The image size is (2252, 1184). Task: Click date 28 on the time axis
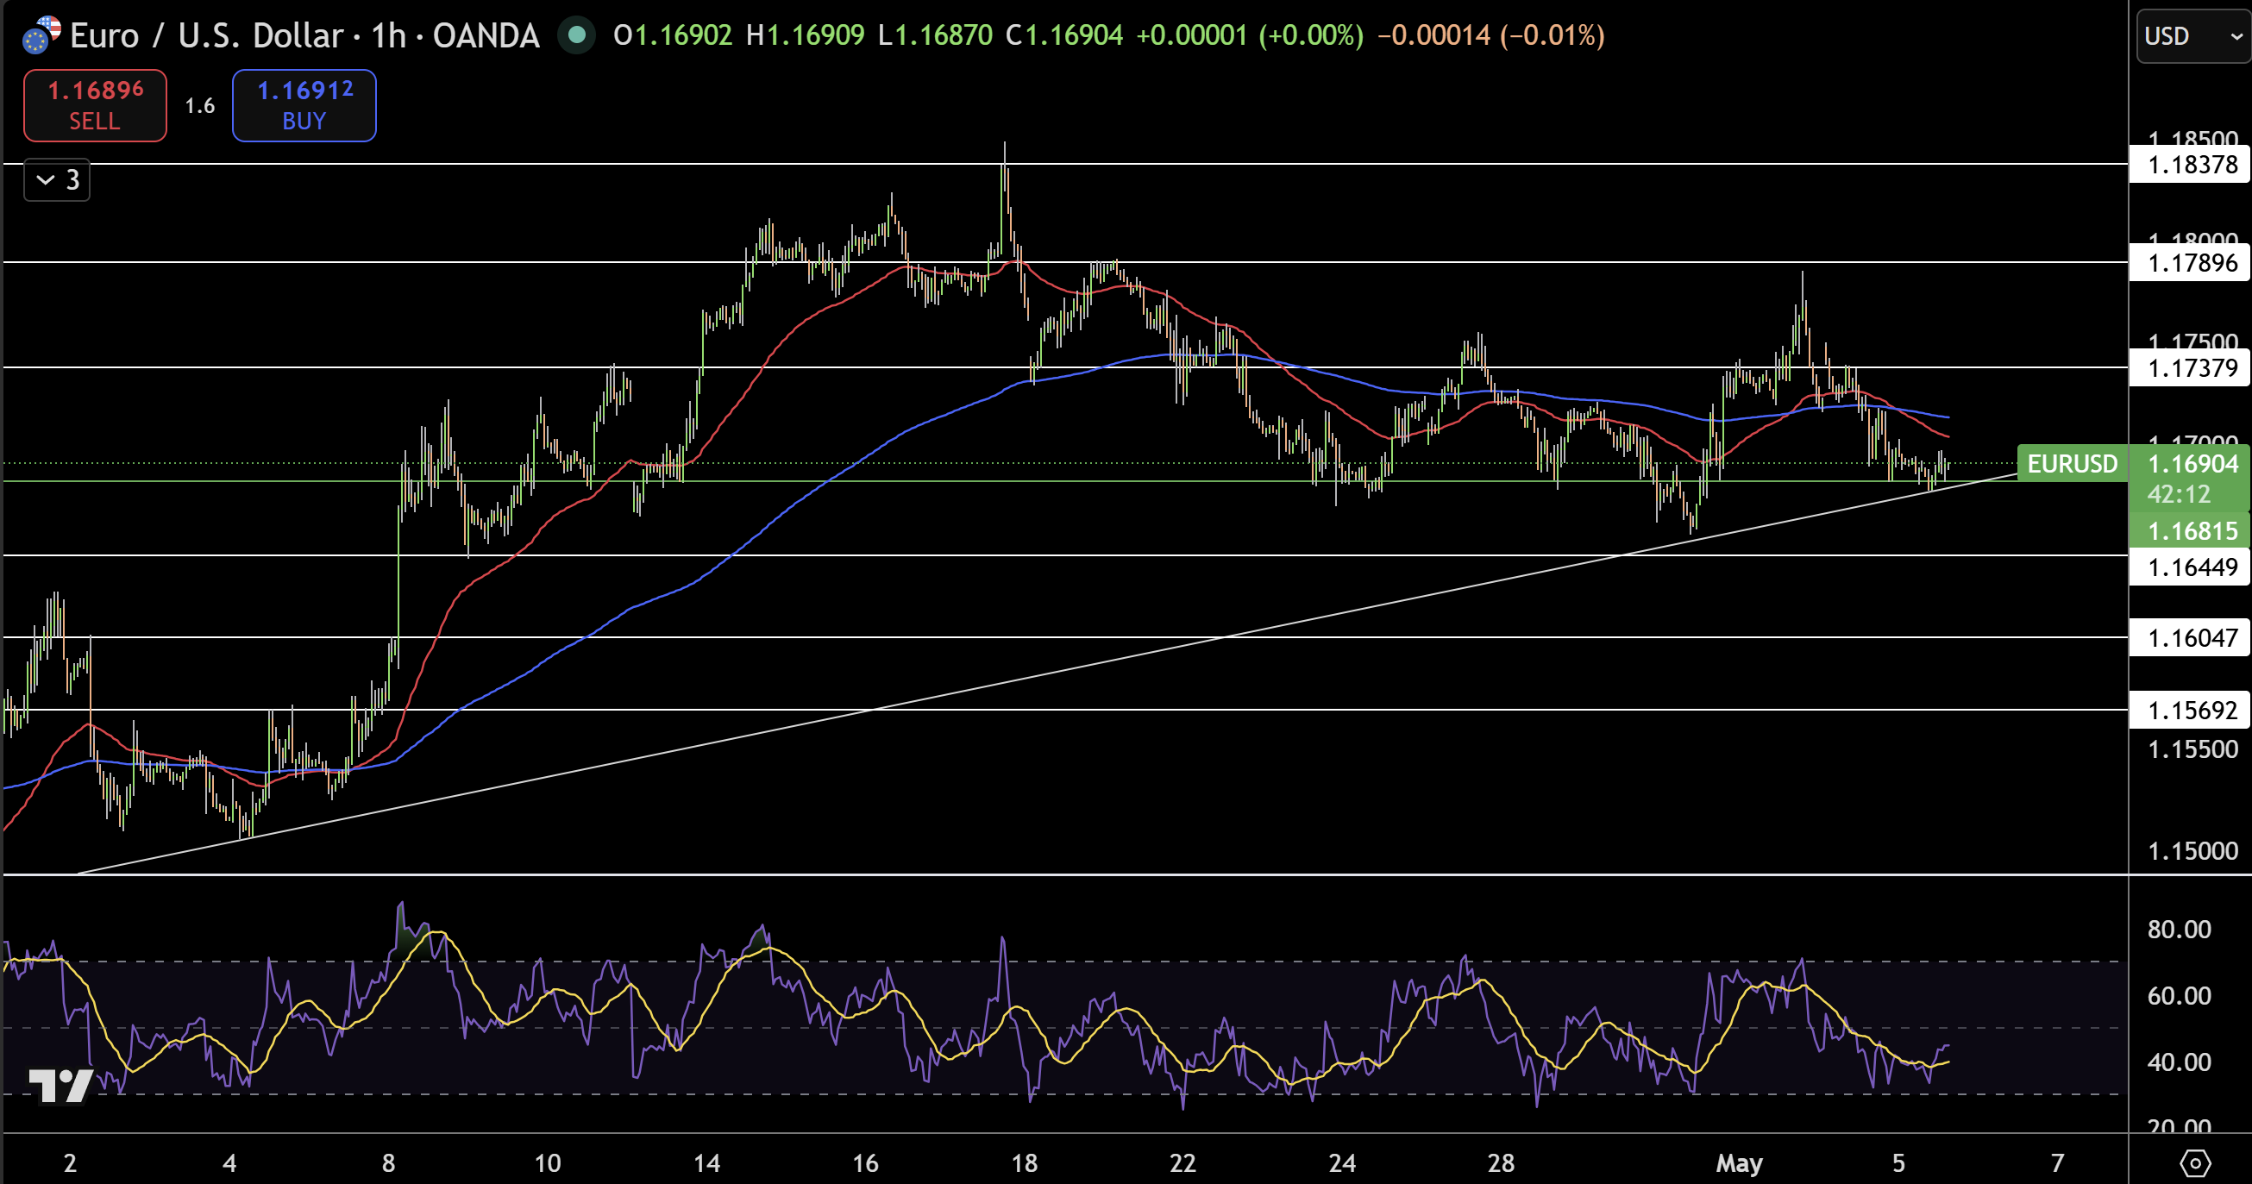1500,1163
